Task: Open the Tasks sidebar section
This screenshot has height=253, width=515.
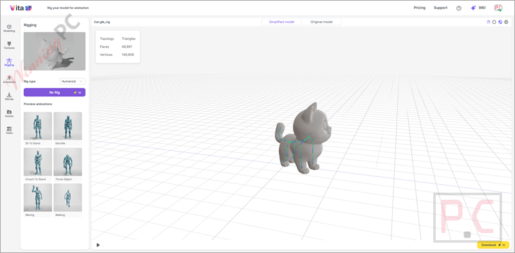Action: click(9, 130)
